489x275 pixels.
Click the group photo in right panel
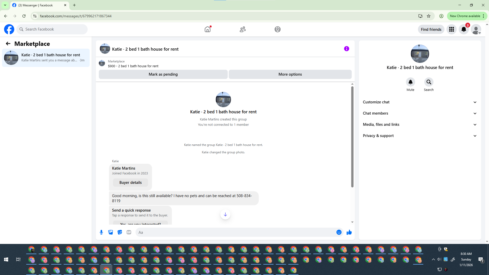coord(420,54)
